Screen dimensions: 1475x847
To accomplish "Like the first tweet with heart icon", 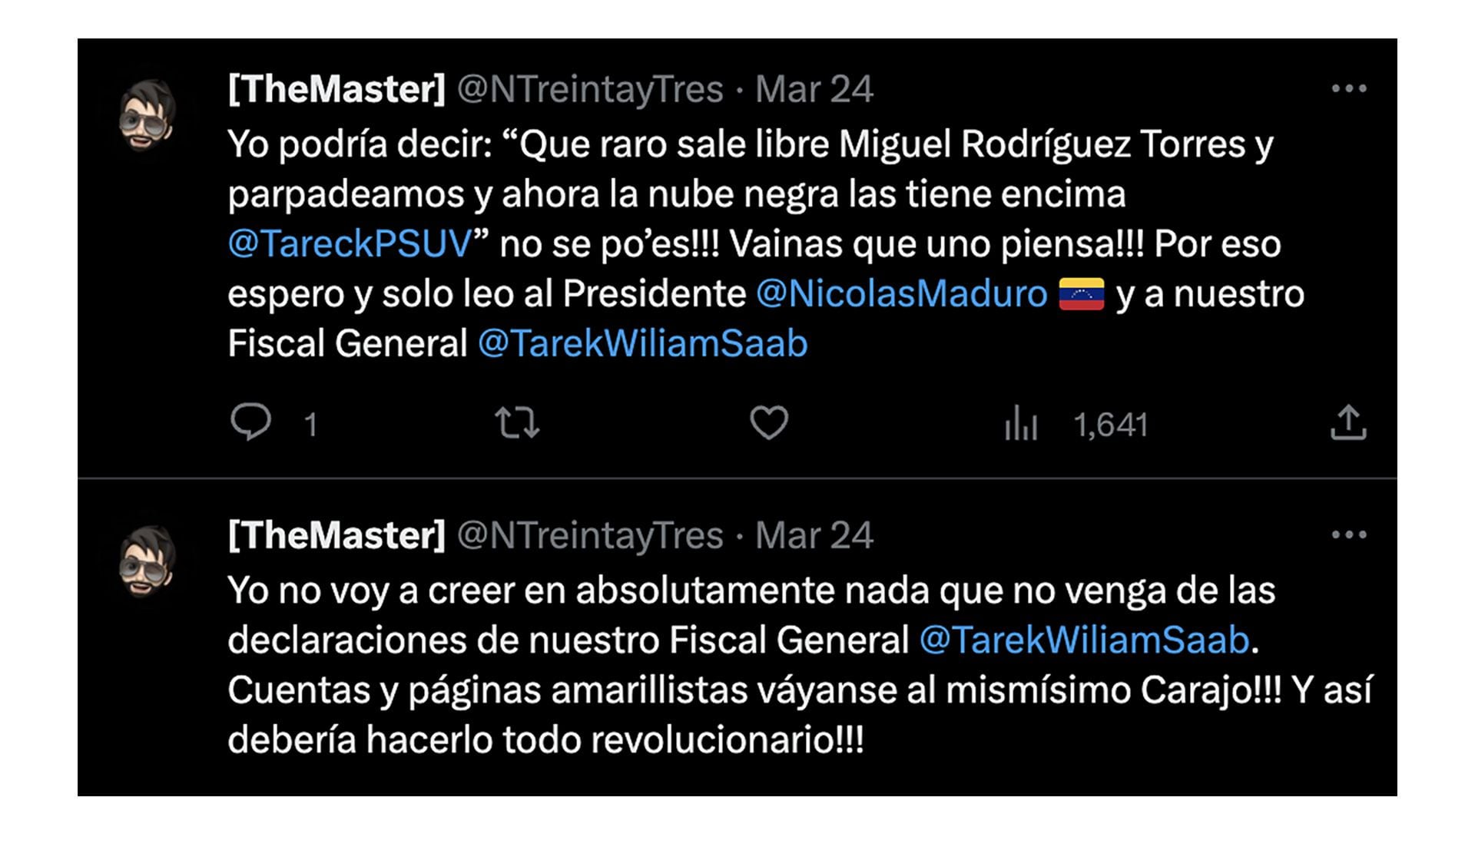I will click(768, 422).
